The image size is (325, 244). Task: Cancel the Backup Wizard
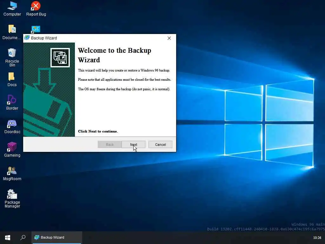(160, 145)
